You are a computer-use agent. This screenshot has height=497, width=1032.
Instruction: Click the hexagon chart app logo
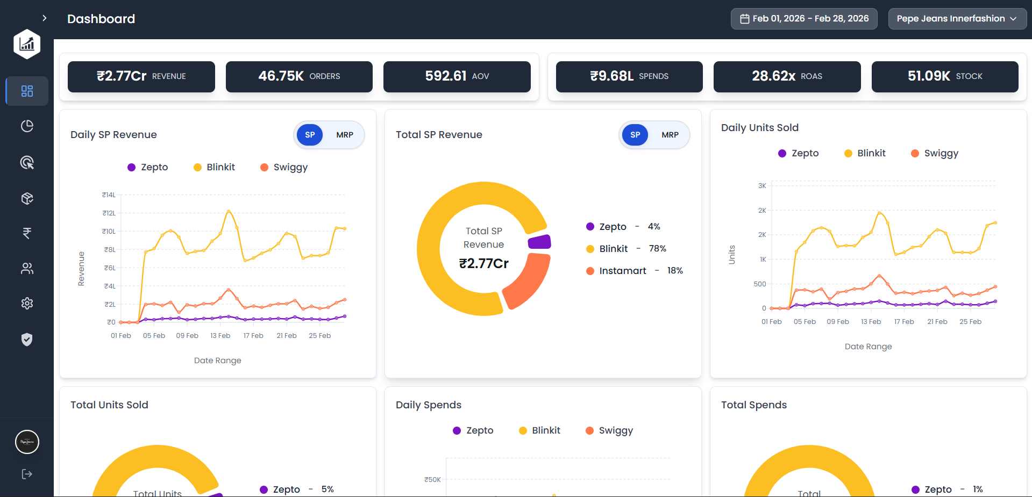27,44
